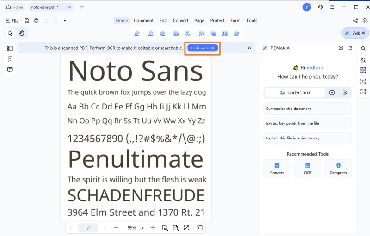The image size is (370, 236).
Task: Enter fullscreen with the expand icon
Action: pos(186,228)
